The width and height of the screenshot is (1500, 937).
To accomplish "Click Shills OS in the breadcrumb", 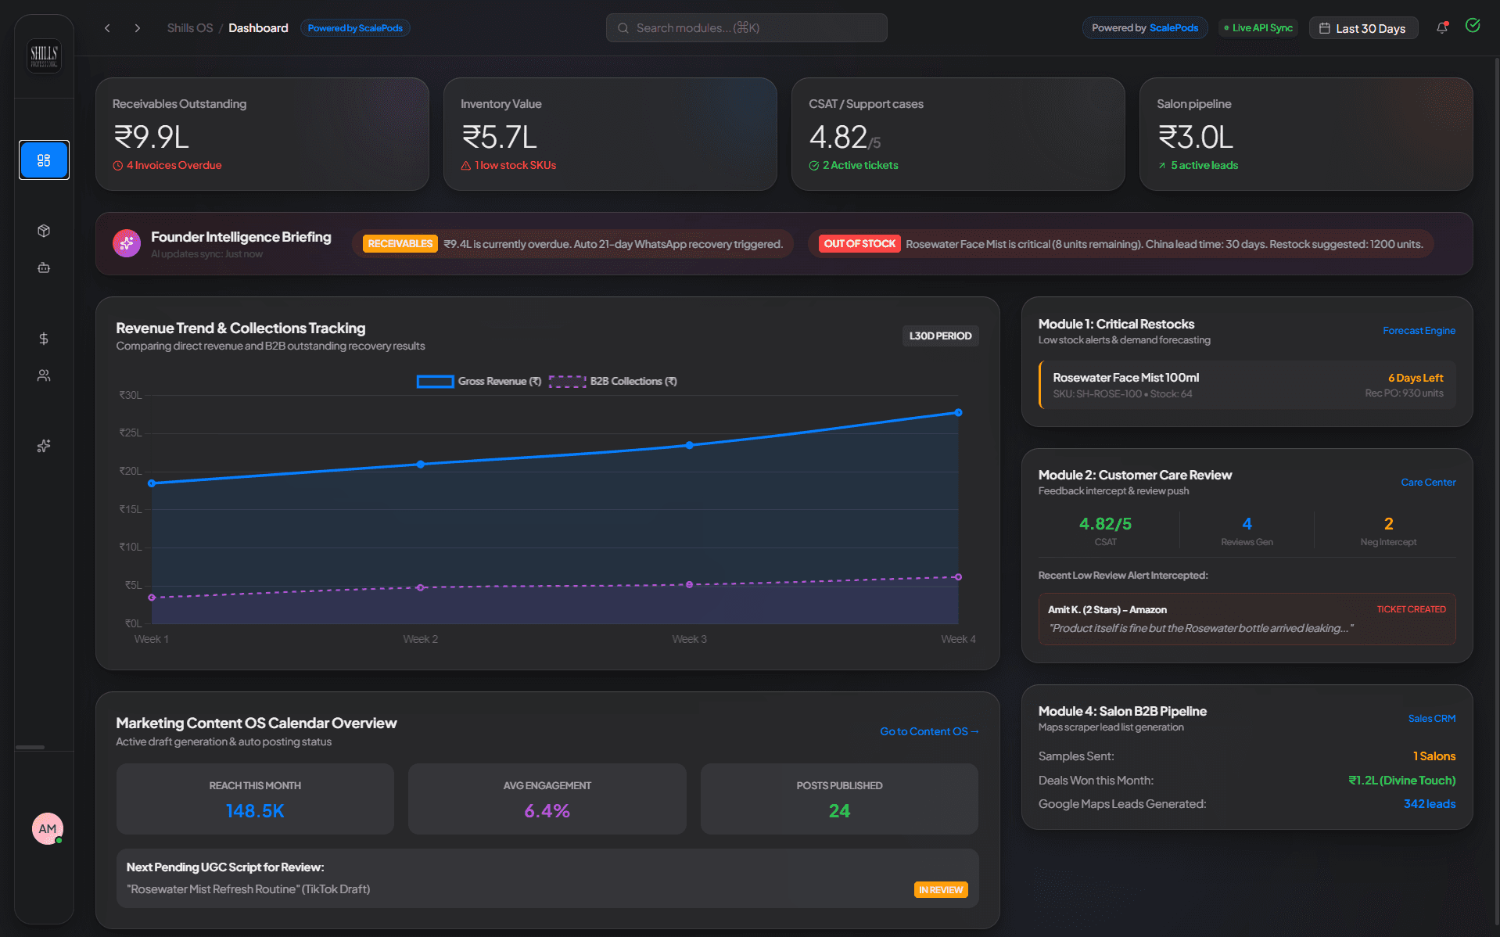I will [190, 28].
